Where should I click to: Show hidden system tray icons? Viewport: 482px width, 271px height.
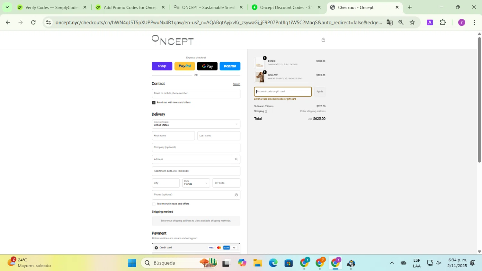point(392,263)
